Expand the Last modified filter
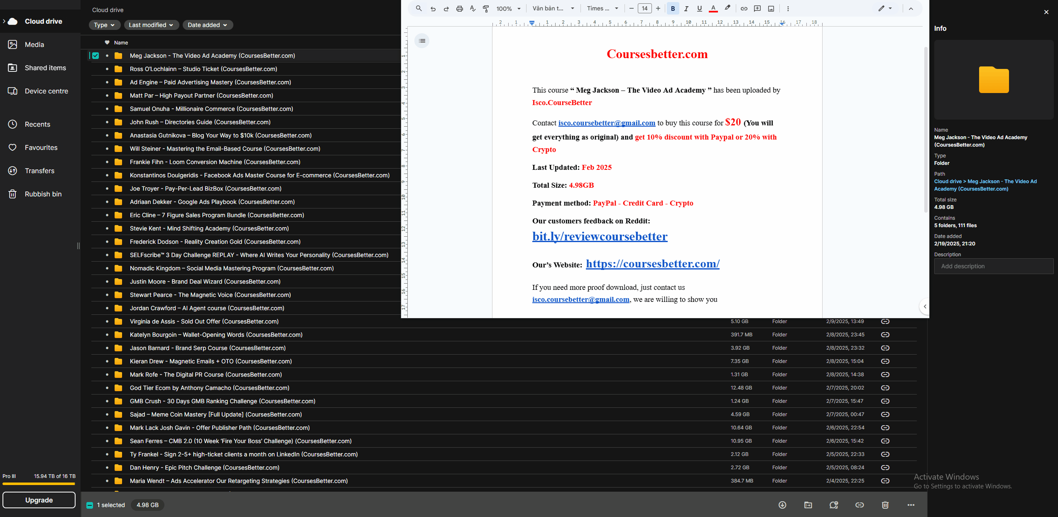This screenshot has height=517, width=1058. (x=151, y=25)
